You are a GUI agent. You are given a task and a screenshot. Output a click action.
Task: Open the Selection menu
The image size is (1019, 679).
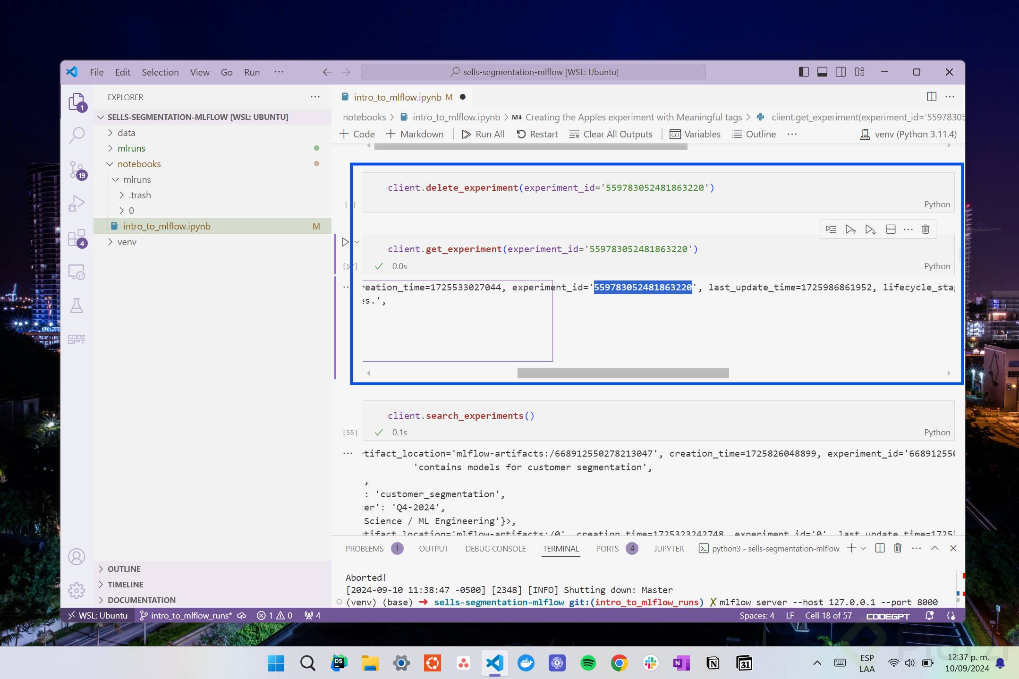click(x=160, y=72)
